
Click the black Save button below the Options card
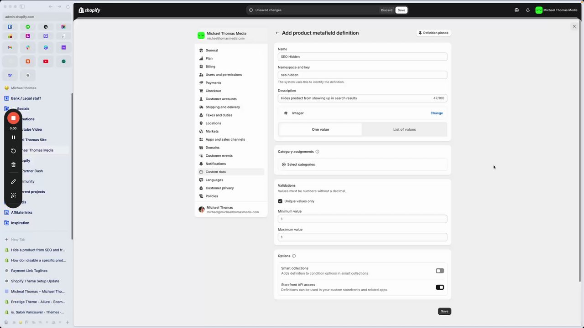[x=444, y=311]
